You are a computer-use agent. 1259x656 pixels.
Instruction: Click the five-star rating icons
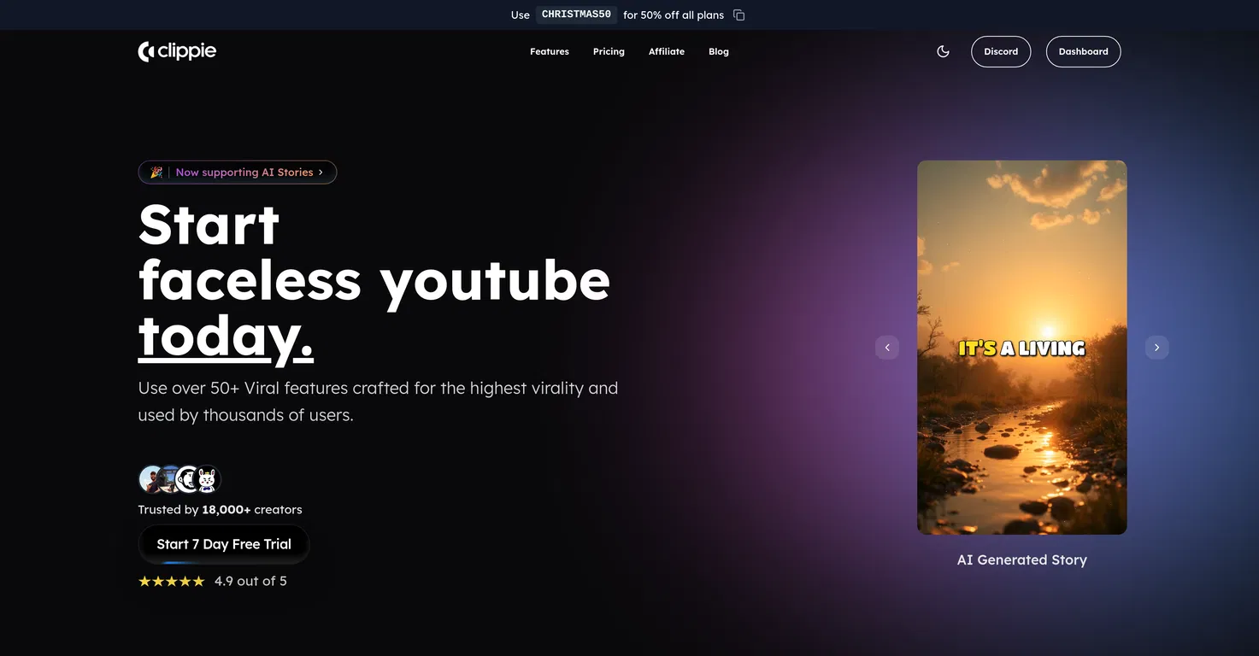[172, 581]
